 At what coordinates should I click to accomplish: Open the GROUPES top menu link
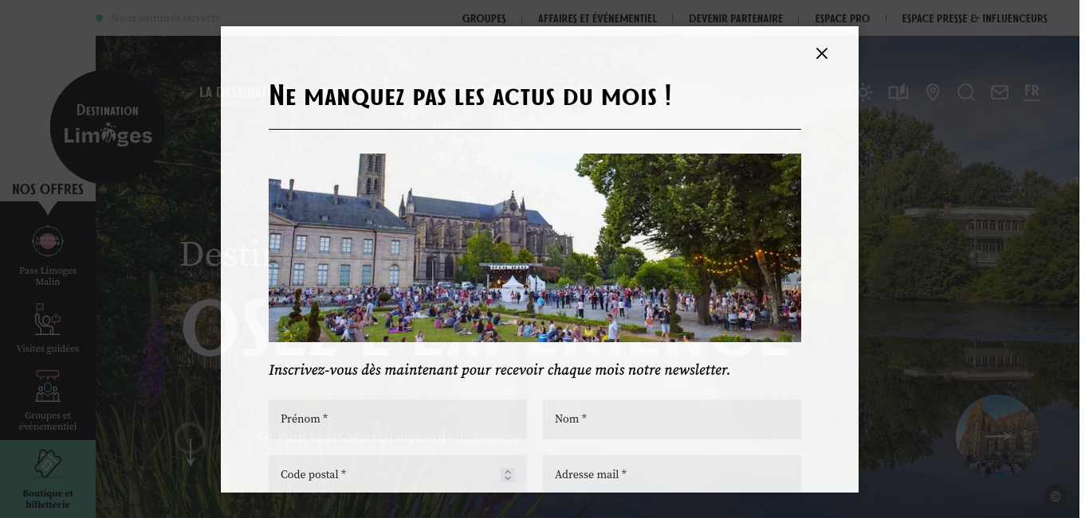coord(484,18)
